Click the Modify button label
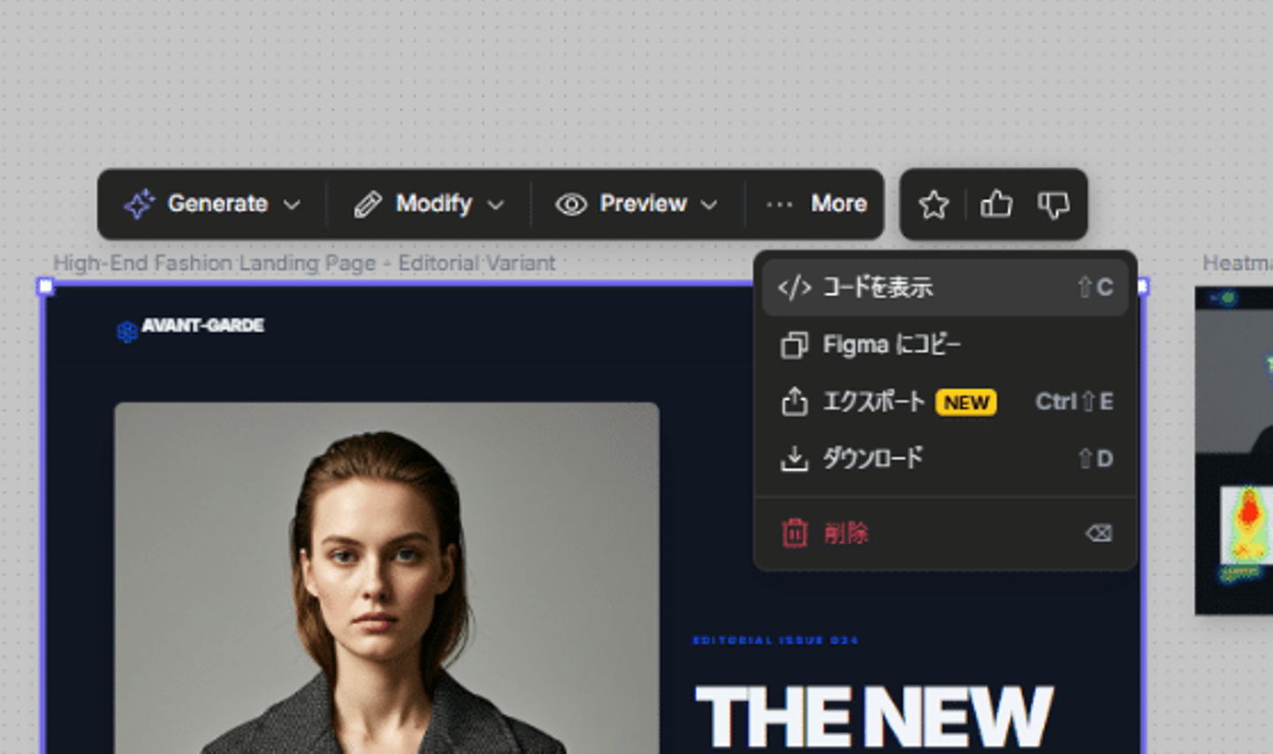Screen dimensions: 1273x754 (434, 204)
